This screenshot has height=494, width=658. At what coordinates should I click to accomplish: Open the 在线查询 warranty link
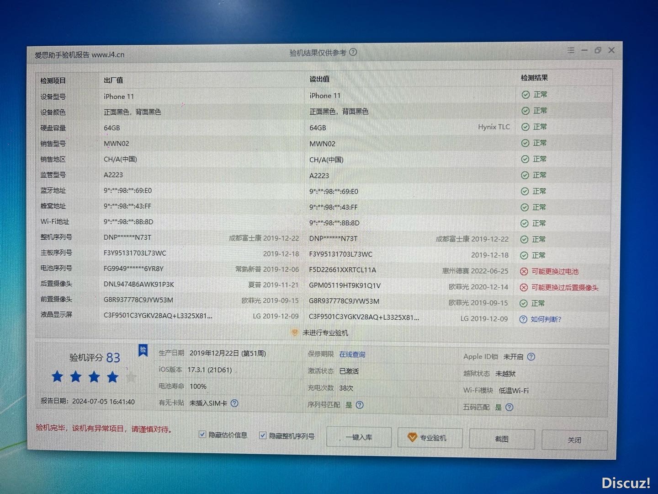tap(352, 354)
